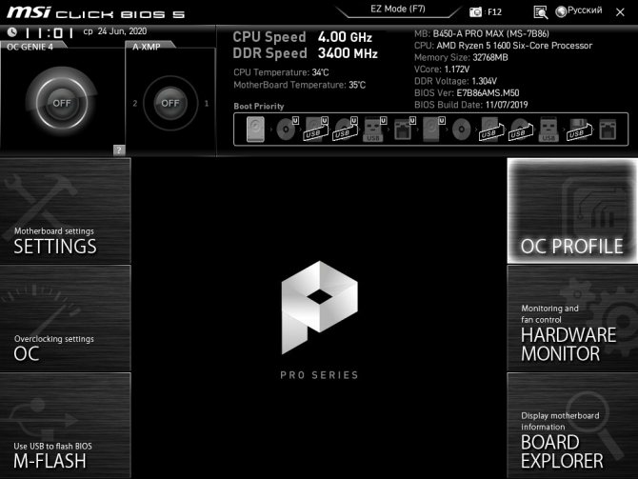Select the first hard disk boot device icon

[255, 130]
